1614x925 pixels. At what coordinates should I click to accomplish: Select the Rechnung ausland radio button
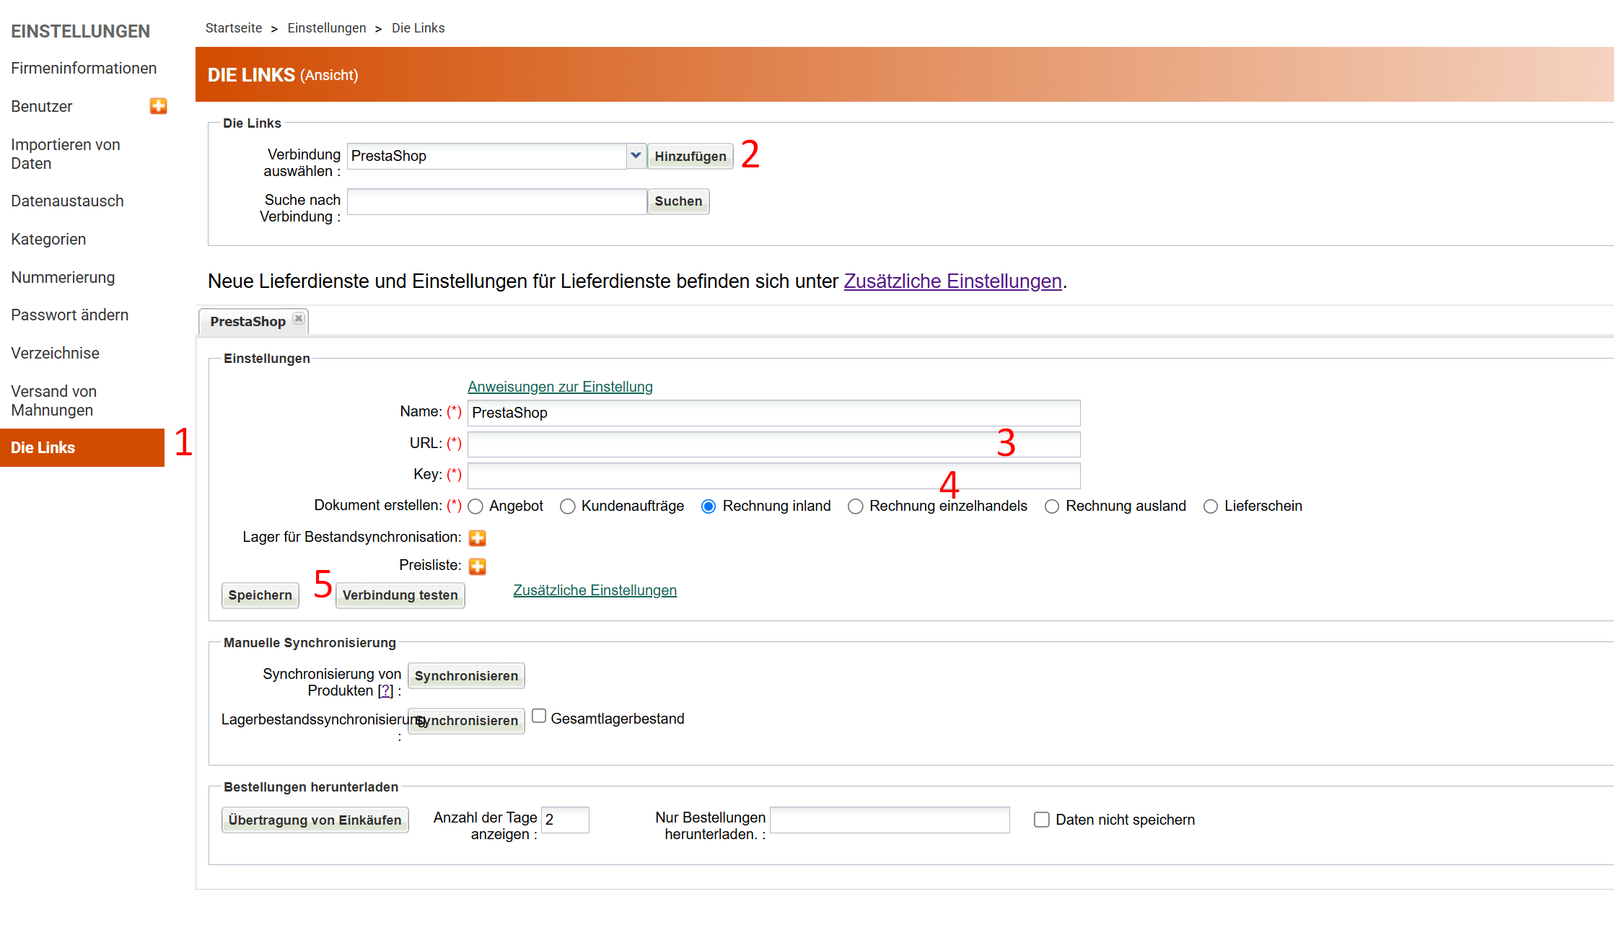[1051, 507]
